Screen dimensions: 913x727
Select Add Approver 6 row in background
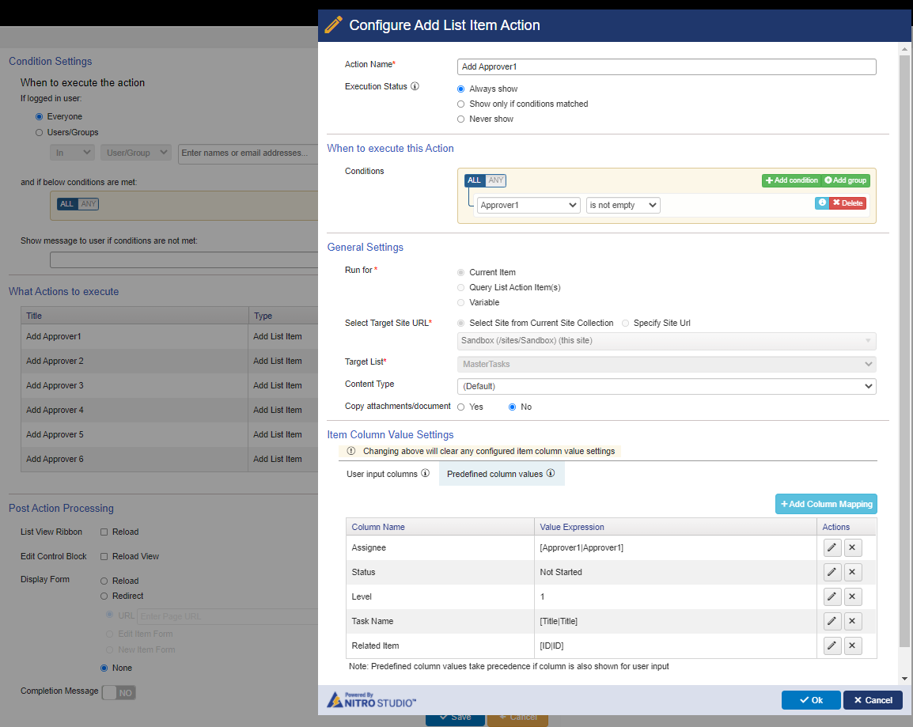point(169,459)
